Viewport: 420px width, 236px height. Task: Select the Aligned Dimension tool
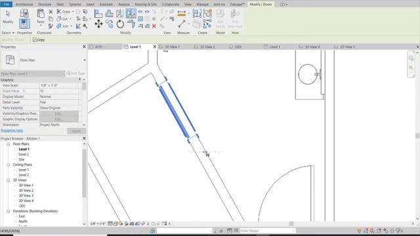[182, 13]
